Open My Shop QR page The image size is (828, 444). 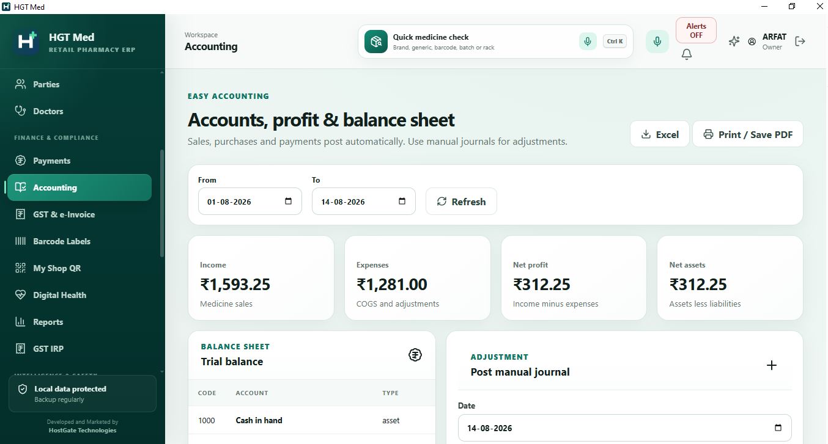coord(79,268)
